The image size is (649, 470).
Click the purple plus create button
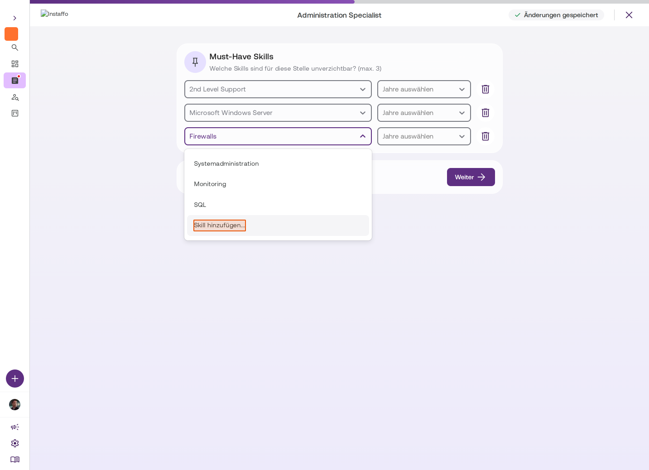[15, 379]
